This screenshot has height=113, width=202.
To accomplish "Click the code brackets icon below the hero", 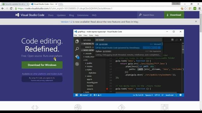I will 35,107.
